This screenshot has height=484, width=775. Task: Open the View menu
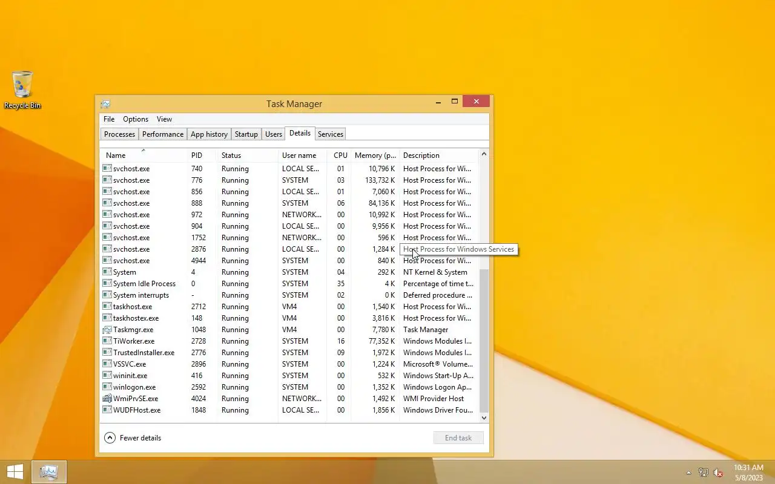tap(164, 119)
